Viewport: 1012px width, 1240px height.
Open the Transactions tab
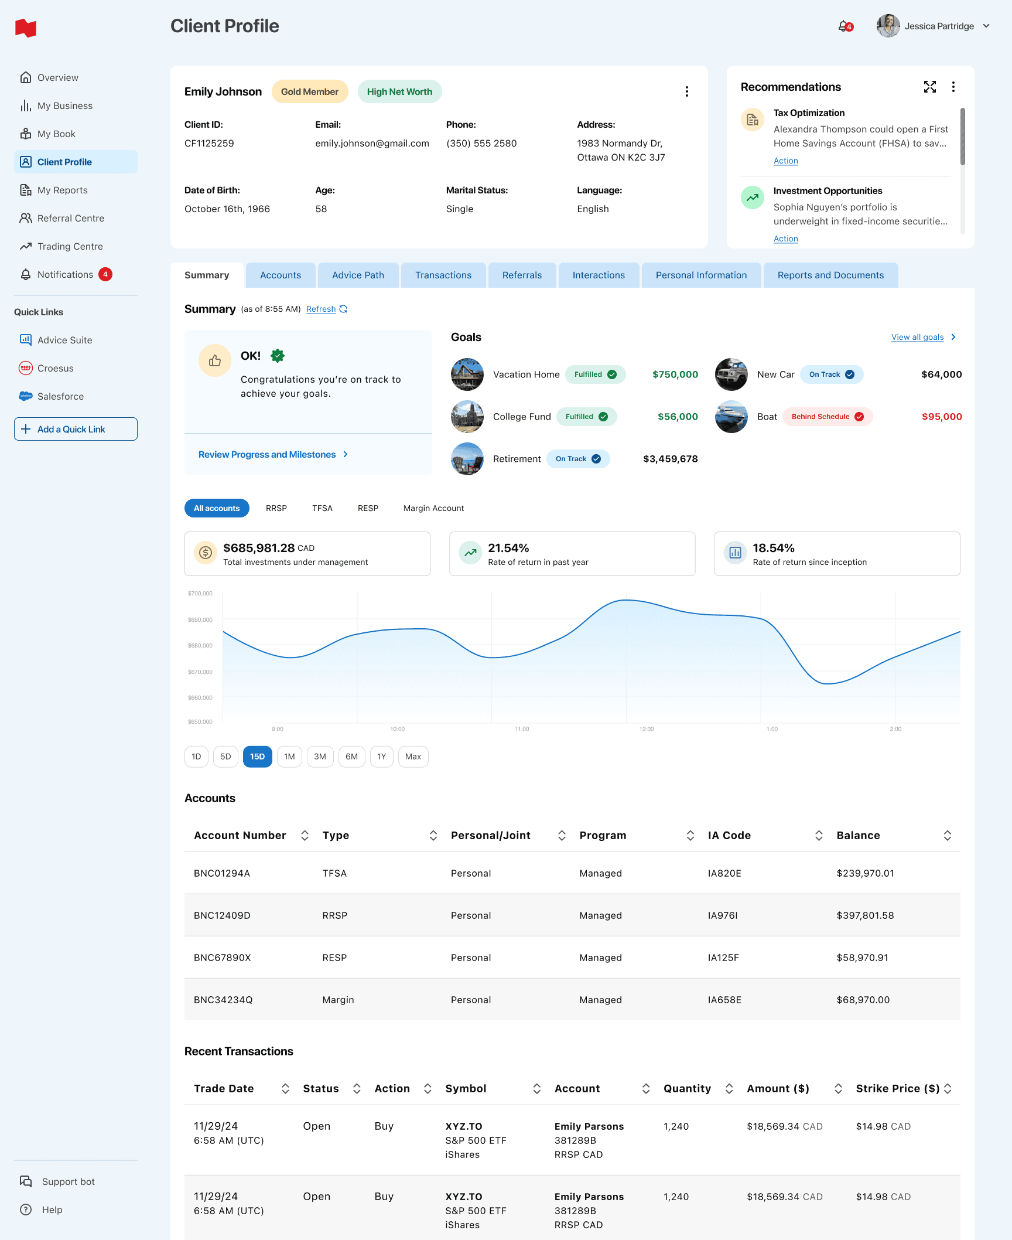pyautogui.click(x=443, y=275)
